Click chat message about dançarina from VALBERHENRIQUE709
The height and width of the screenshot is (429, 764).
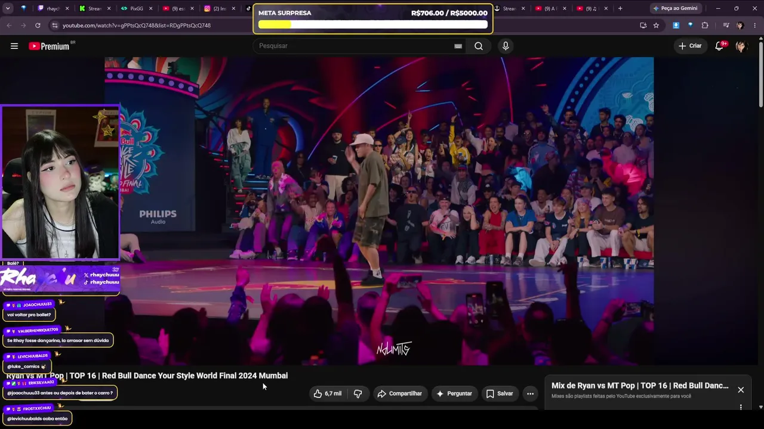58,341
